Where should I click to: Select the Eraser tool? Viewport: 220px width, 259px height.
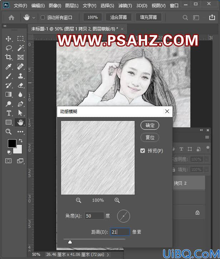tap(20, 85)
